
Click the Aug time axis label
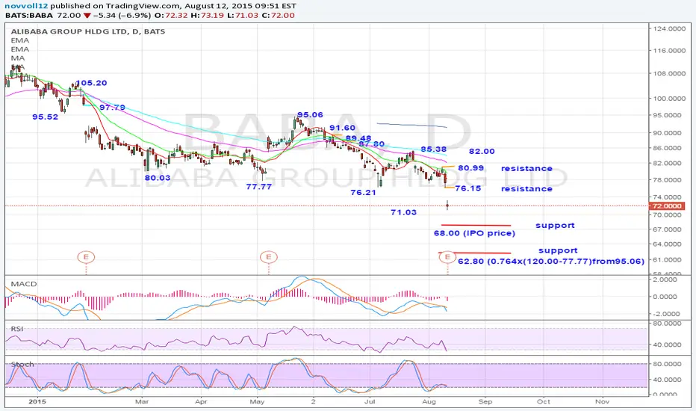429,402
